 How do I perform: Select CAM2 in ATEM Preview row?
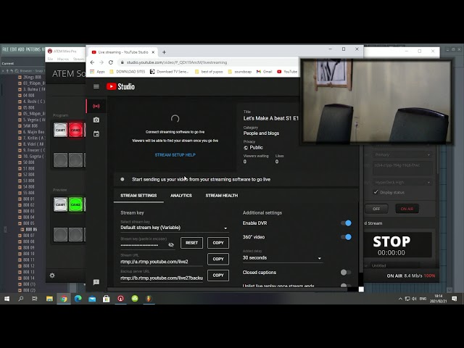pos(75,204)
